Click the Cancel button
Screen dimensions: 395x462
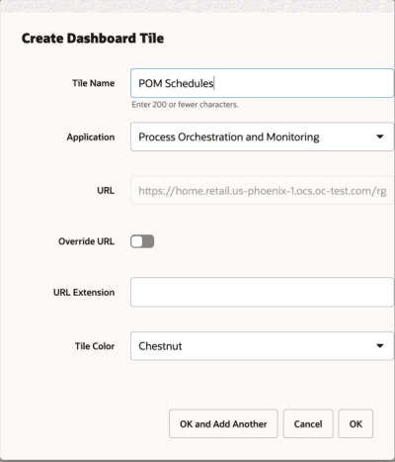click(x=308, y=423)
